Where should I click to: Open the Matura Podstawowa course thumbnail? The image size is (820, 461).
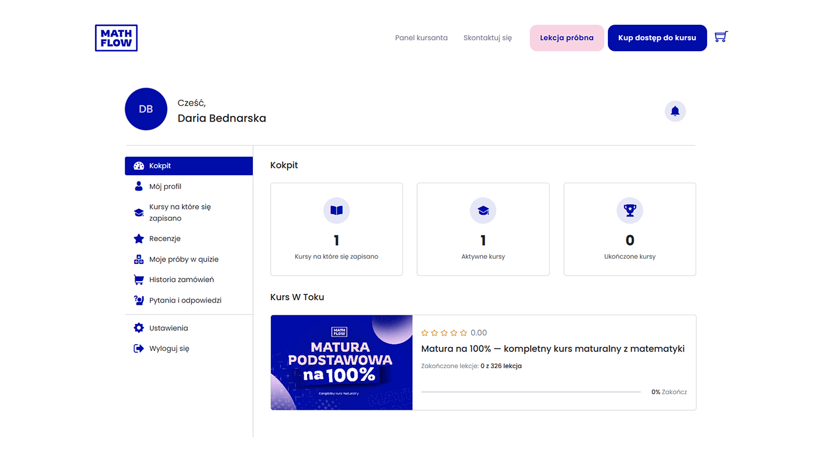click(342, 362)
